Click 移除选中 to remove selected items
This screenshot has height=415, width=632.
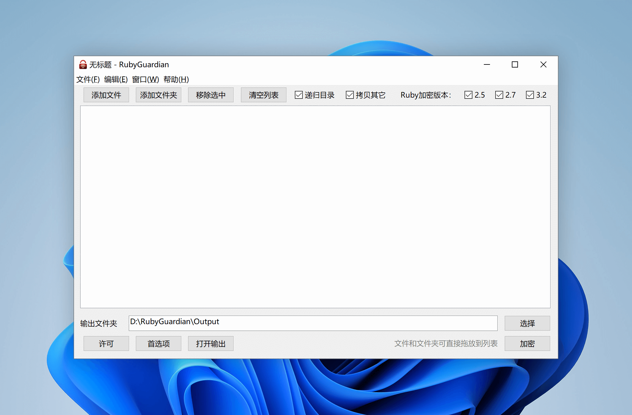tap(211, 95)
